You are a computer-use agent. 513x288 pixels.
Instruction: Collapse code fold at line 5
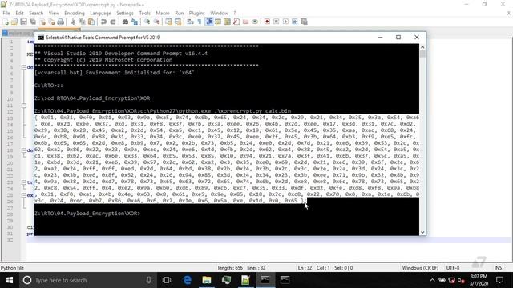click(23, 67)
